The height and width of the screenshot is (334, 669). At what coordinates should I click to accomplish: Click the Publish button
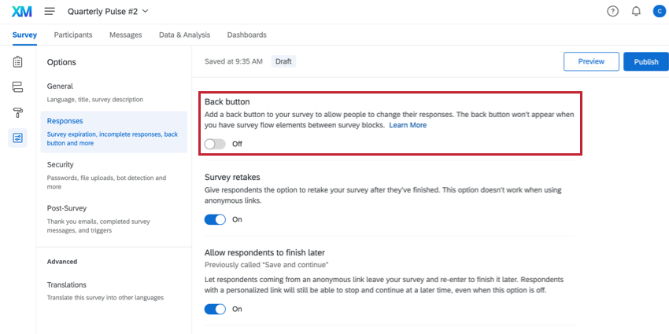(x=646, y=61)
